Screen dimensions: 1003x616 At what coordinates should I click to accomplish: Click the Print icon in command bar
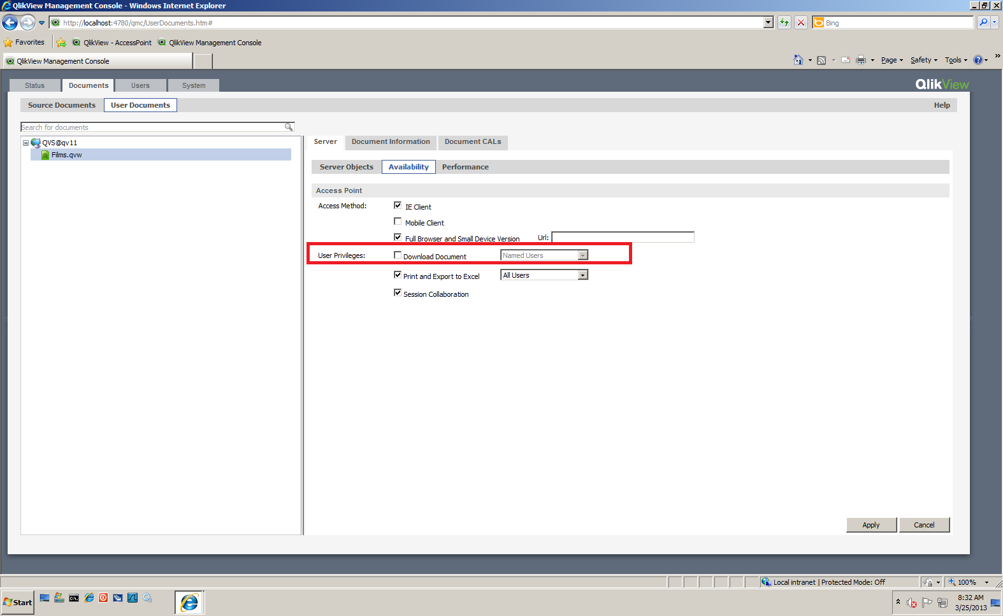(861, 61)
